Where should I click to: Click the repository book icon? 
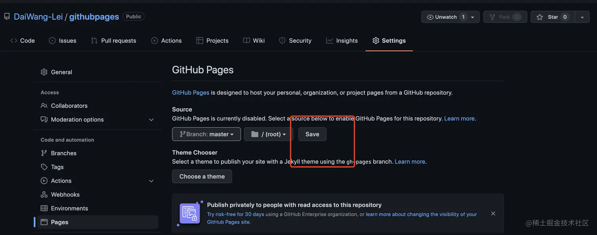pyautogui.click(x=7, y=17)
